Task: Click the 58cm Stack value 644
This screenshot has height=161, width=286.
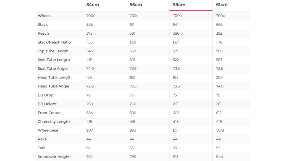Action: coord(176,25)
